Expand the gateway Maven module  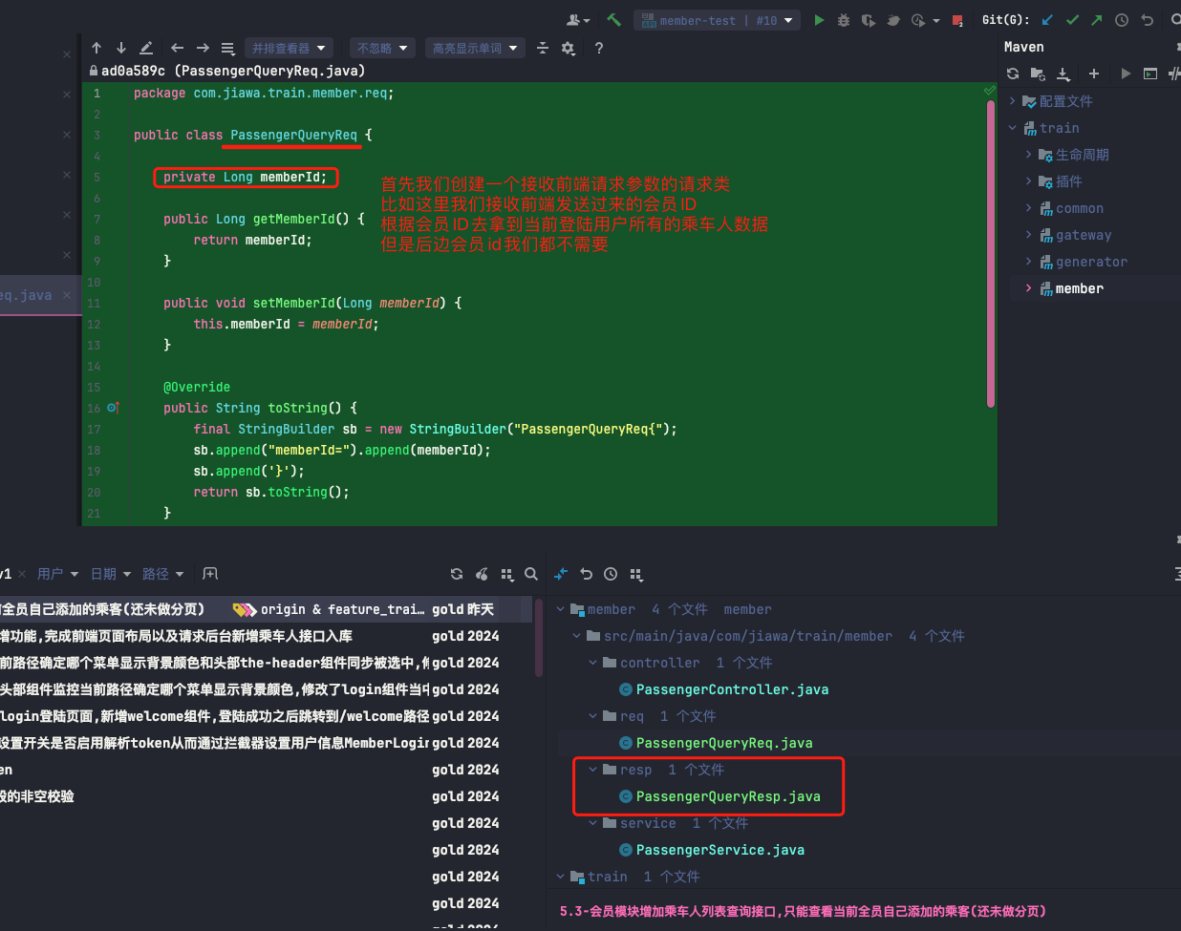coord(1029,235)
